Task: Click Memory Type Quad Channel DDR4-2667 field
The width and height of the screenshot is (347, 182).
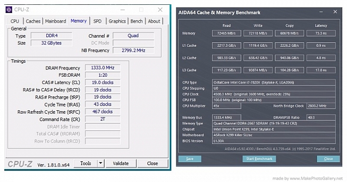Action: (x=274, y=123)
